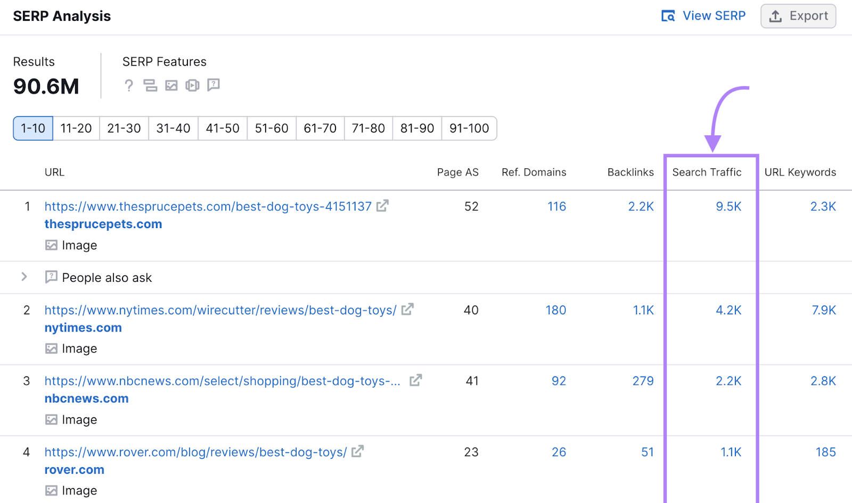This screenshot has width=852, height=503.
Task: Click the featured snippet SERP feature icon
Action: (151, 85)
